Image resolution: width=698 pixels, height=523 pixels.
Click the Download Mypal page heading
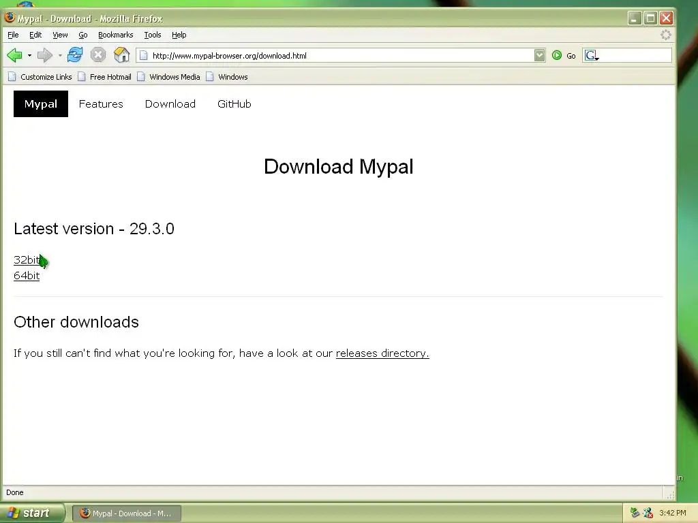338,167
